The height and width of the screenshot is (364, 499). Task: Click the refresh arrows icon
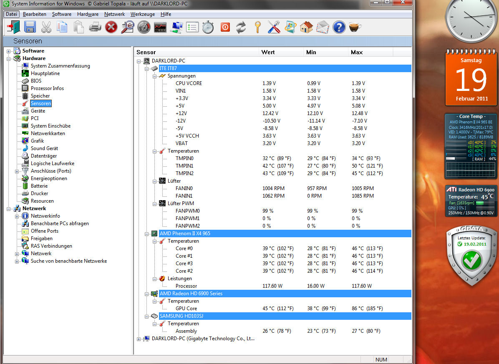[241, 27]
